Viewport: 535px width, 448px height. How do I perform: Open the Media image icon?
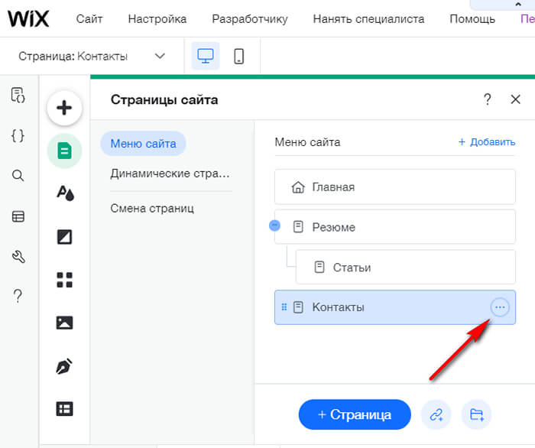pos(64,323)
